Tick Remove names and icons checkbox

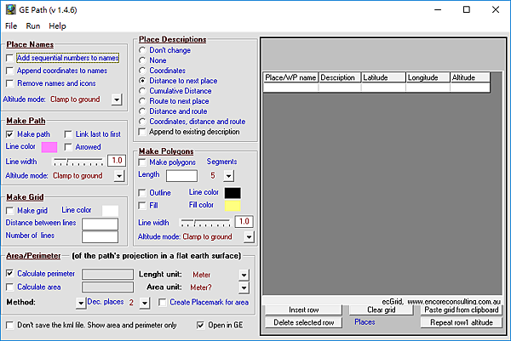click(9, 83)
